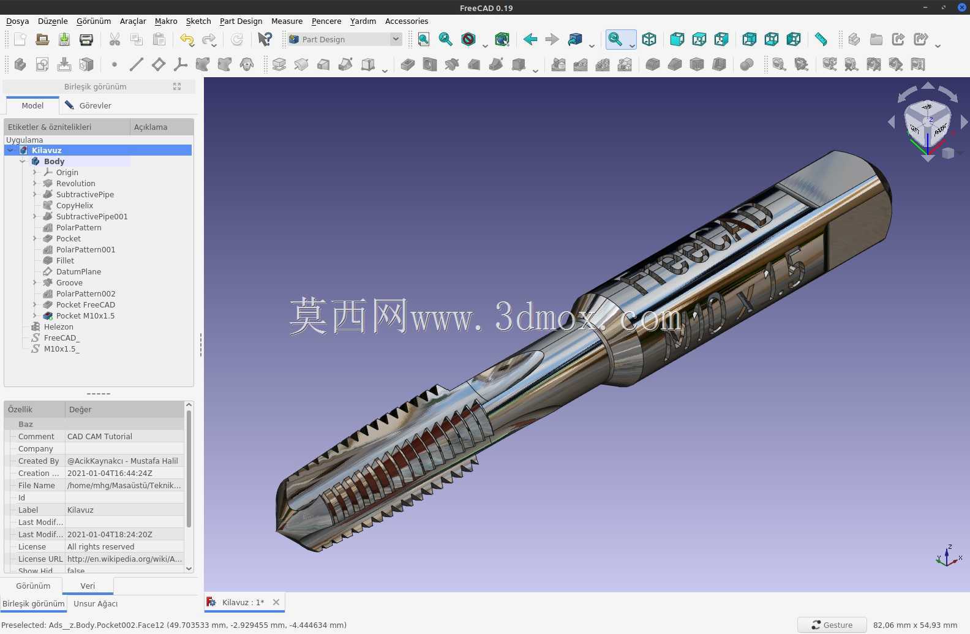Click the Fit All view icon
This screenshot has width=970, height=634.
(424, 39)
